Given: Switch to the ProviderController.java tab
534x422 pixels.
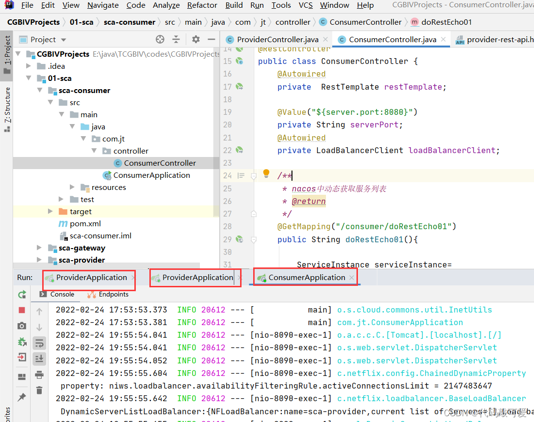Looking at the screenshot, I should [x=277, y=39].
